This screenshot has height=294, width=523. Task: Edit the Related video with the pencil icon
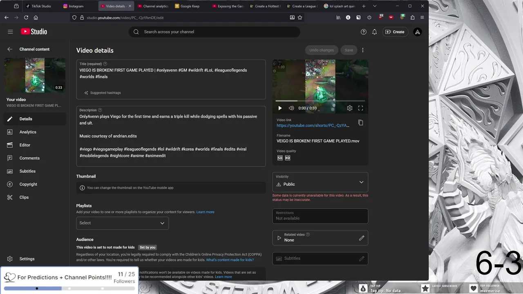pos(362,238)
